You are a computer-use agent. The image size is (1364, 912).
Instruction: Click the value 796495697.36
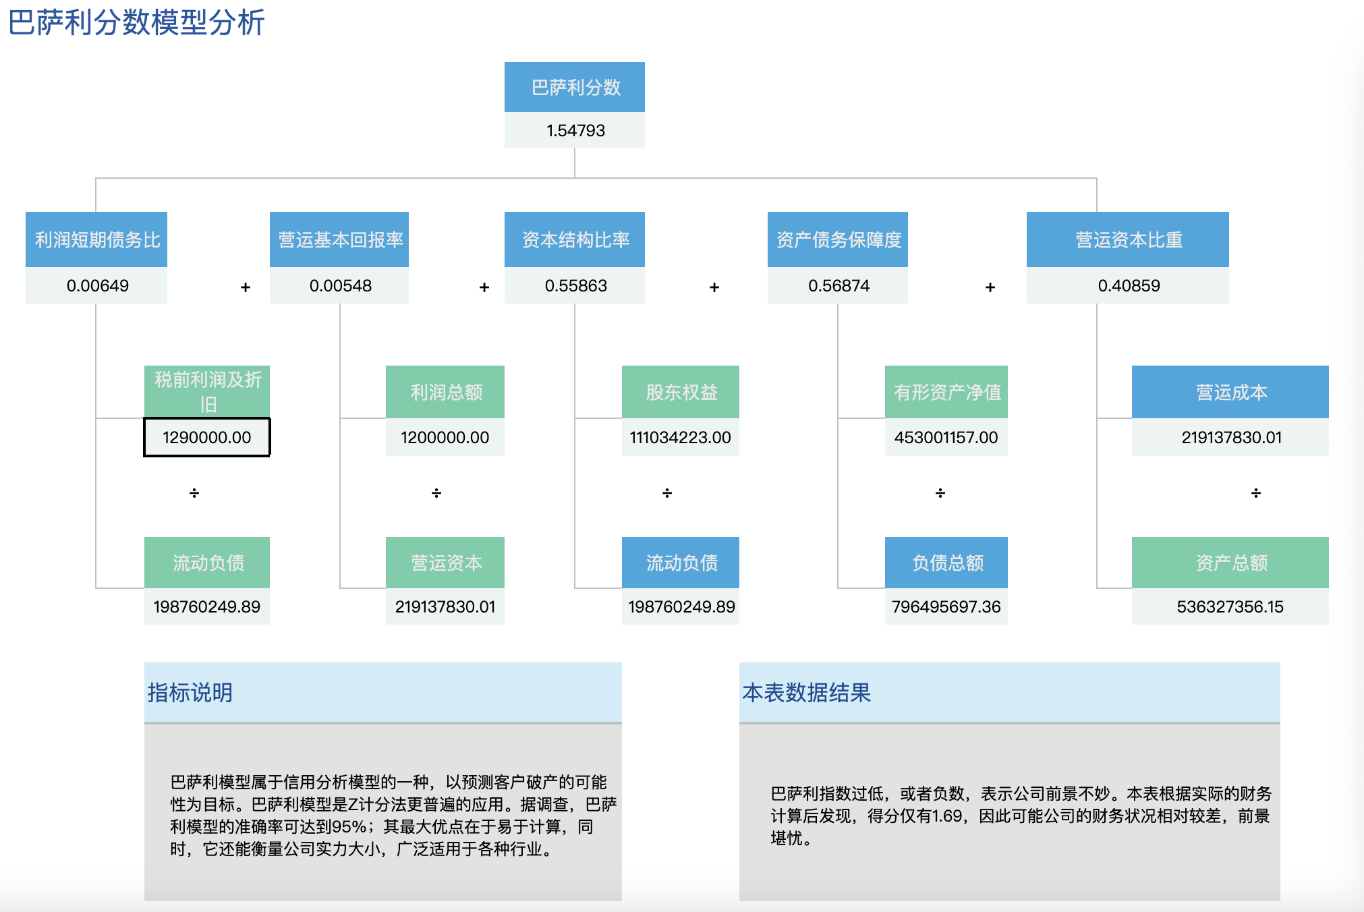[x=946, y=606]
